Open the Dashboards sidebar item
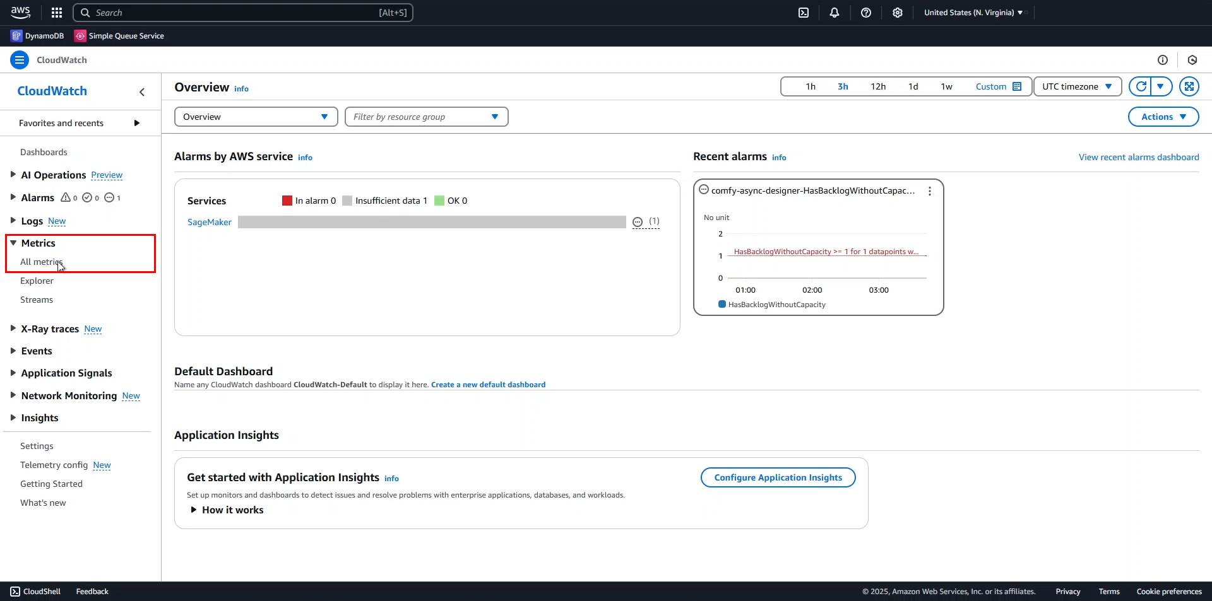Viewport: 1212px width, 601px height. click(x=44, y=152)
